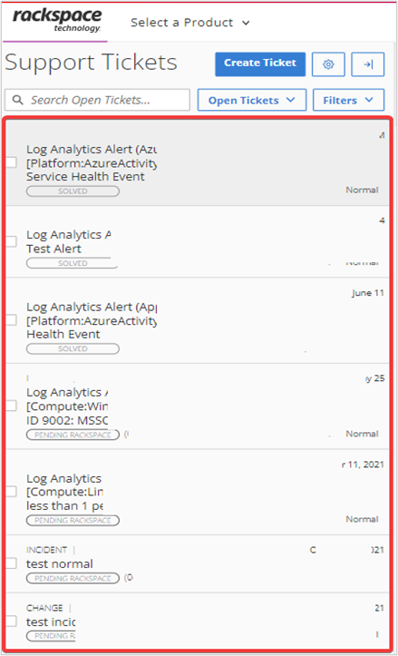The width and height of the screenshot is (398, 656).
Task: Click the Rackspace Technology logo
Action: [x=57, y=20]
